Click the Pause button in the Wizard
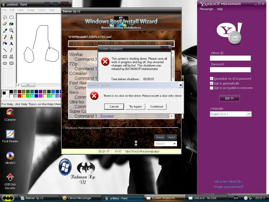This screenshot has width=269, height=202. pyautogui.click(x=160, y=137)
